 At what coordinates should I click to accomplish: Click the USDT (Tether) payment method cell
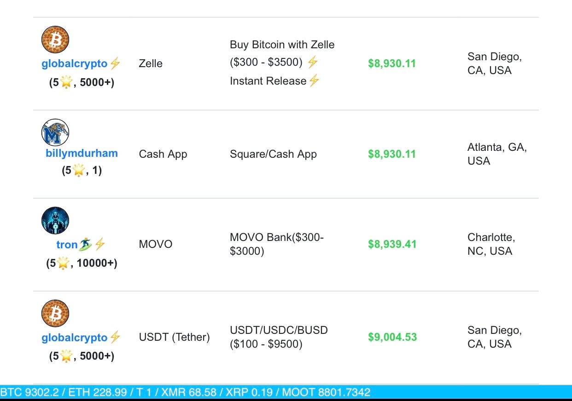175,337
